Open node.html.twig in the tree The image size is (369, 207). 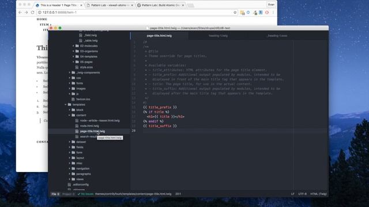point(89,126)
